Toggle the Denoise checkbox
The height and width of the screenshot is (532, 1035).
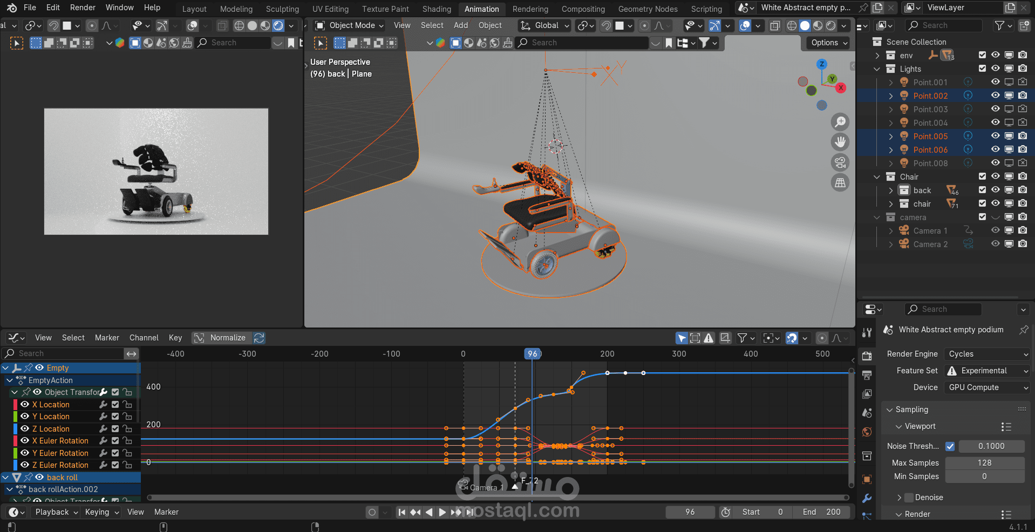coord(909,497)
